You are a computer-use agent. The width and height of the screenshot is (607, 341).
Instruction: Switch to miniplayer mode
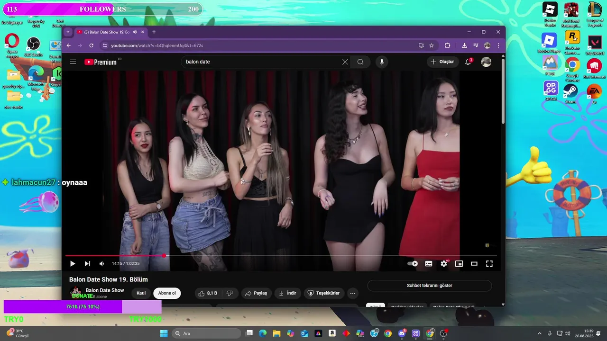tap(459, 264)
